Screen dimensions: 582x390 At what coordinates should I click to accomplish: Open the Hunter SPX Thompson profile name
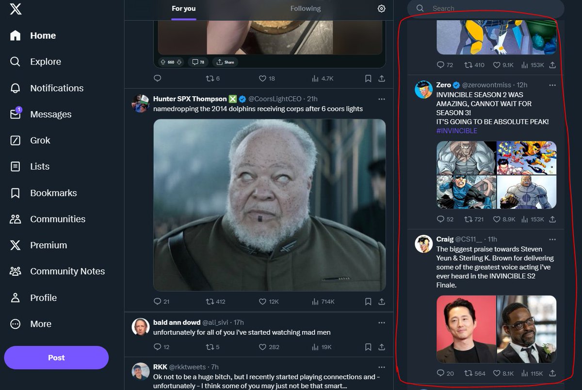[x=190, y=99]
